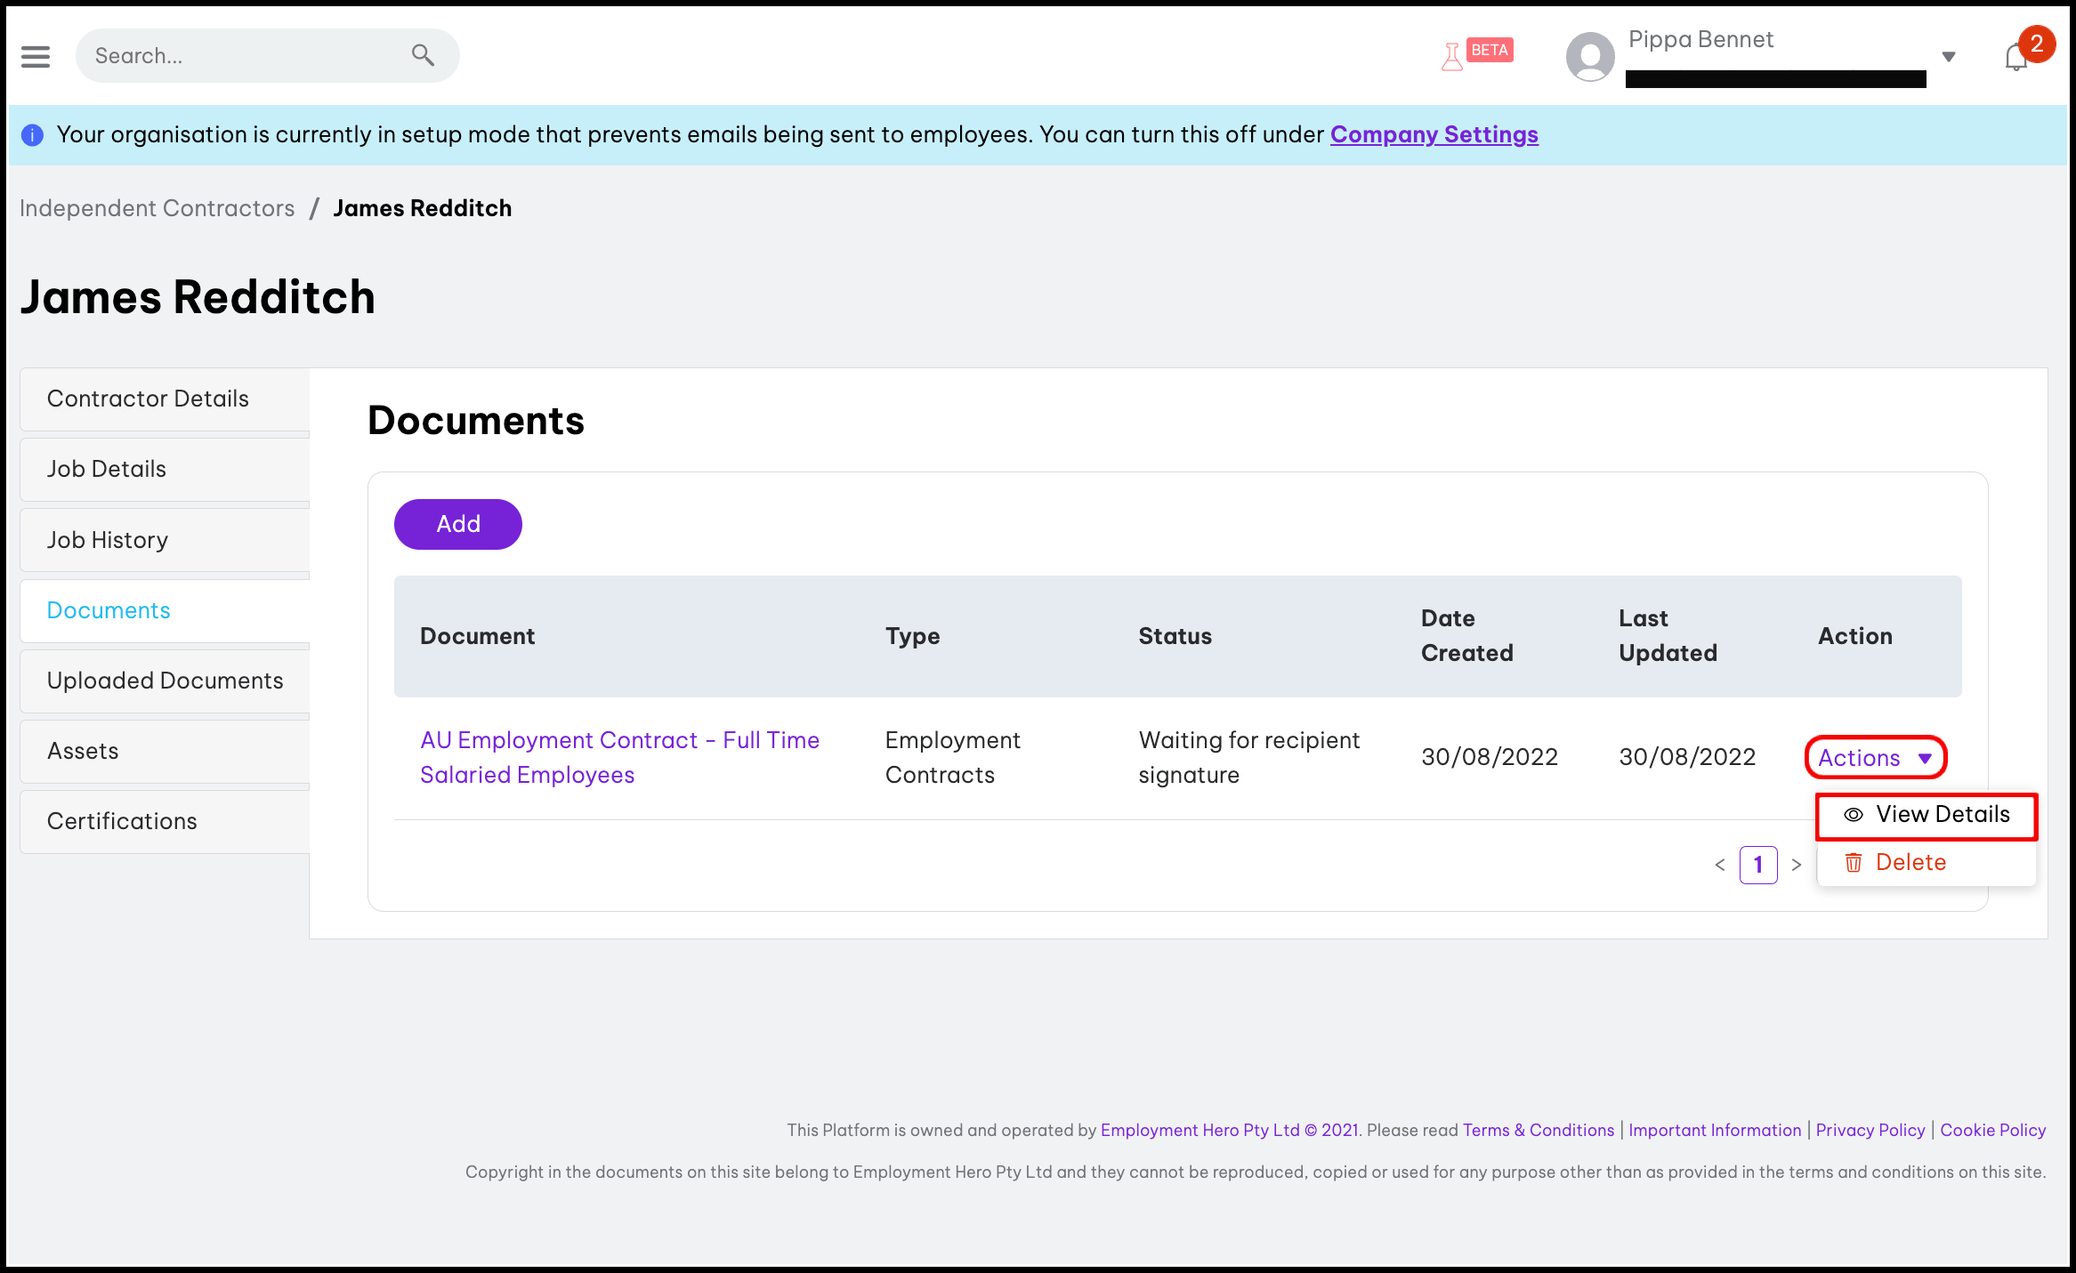2076x1273 pixels.
Task: Switch to the Job History tab
Action: 108,540
